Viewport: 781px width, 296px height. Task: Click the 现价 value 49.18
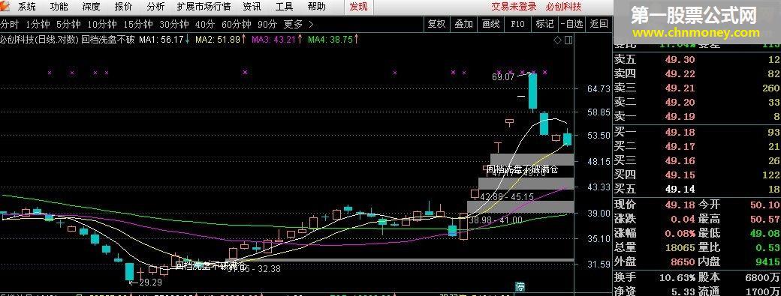click(x=680, y=205)
